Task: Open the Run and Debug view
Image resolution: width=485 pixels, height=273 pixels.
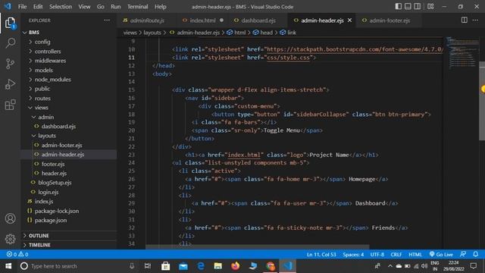Action: pyautogui.click(x=10, y=84)
